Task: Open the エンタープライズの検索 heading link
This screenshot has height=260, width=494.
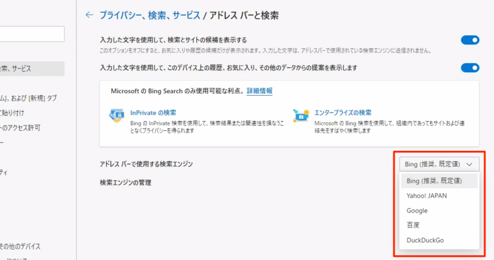Action: [343, 113]
